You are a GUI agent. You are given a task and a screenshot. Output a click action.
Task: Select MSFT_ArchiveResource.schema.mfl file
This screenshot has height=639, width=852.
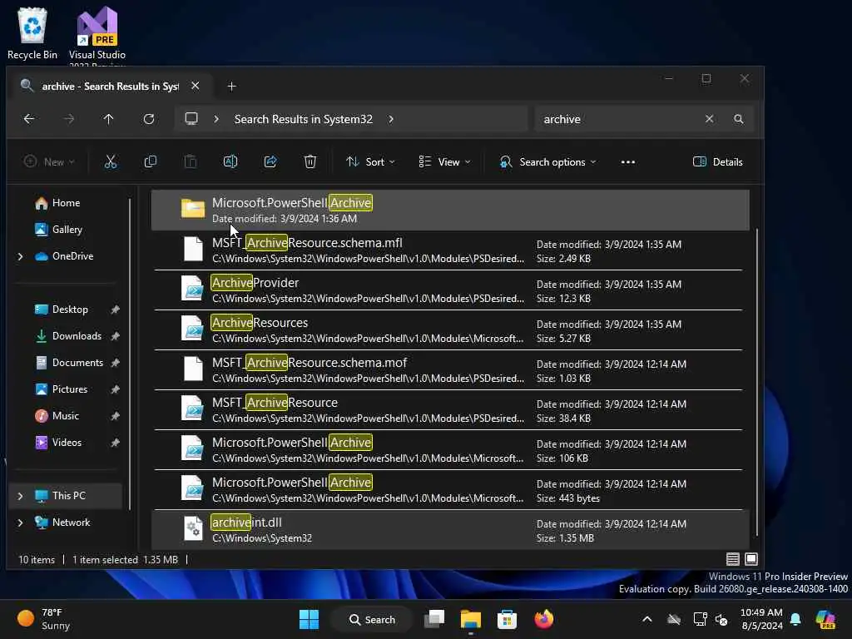click(450, 250)
